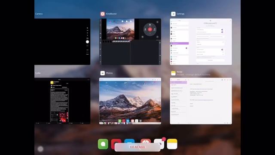Click the white shutter button in Camera preview
The width and height of the screenshot is (275, 155).
tap(87, 42)
